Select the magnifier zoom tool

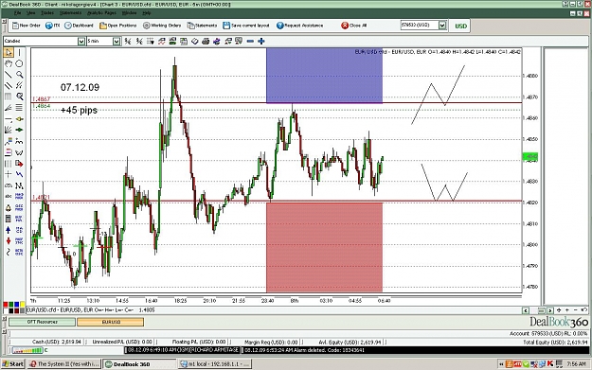[19, 75]
